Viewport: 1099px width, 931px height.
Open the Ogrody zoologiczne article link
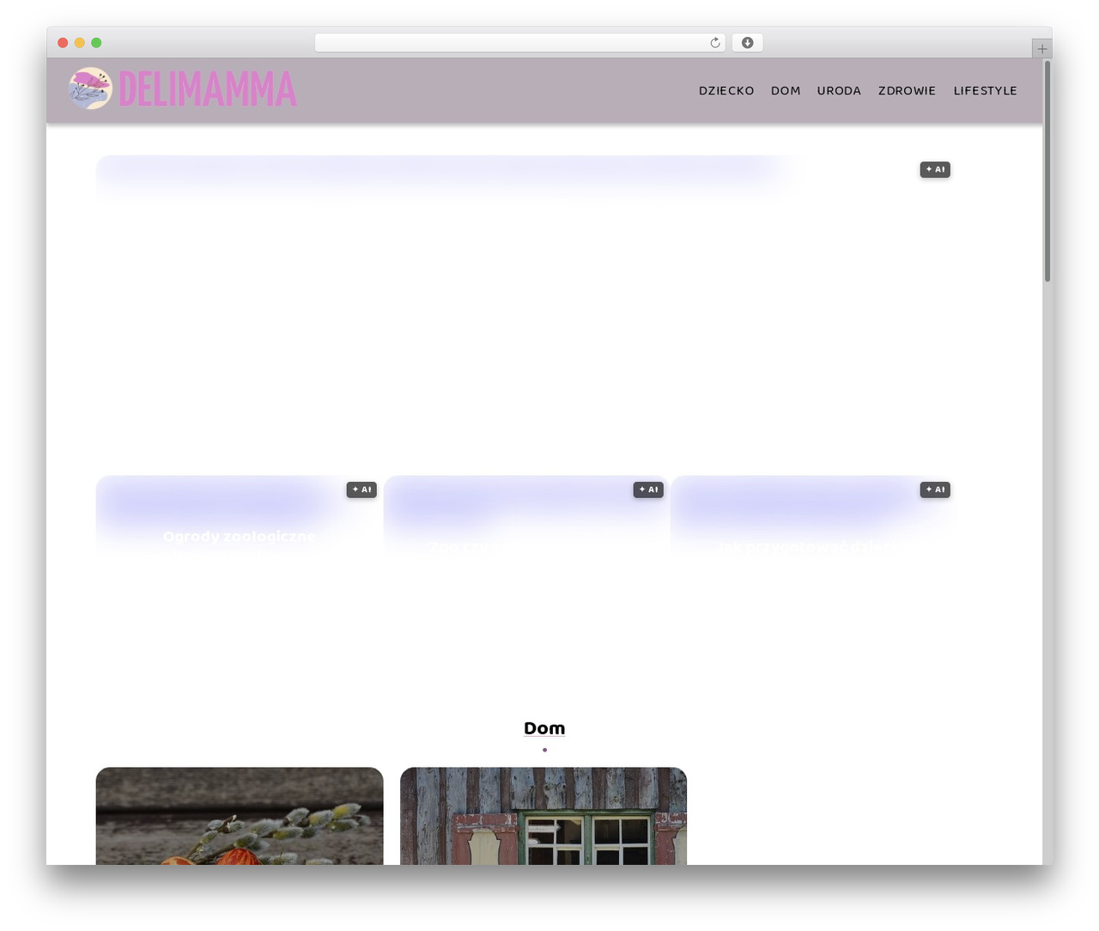(x=240, y=536)
